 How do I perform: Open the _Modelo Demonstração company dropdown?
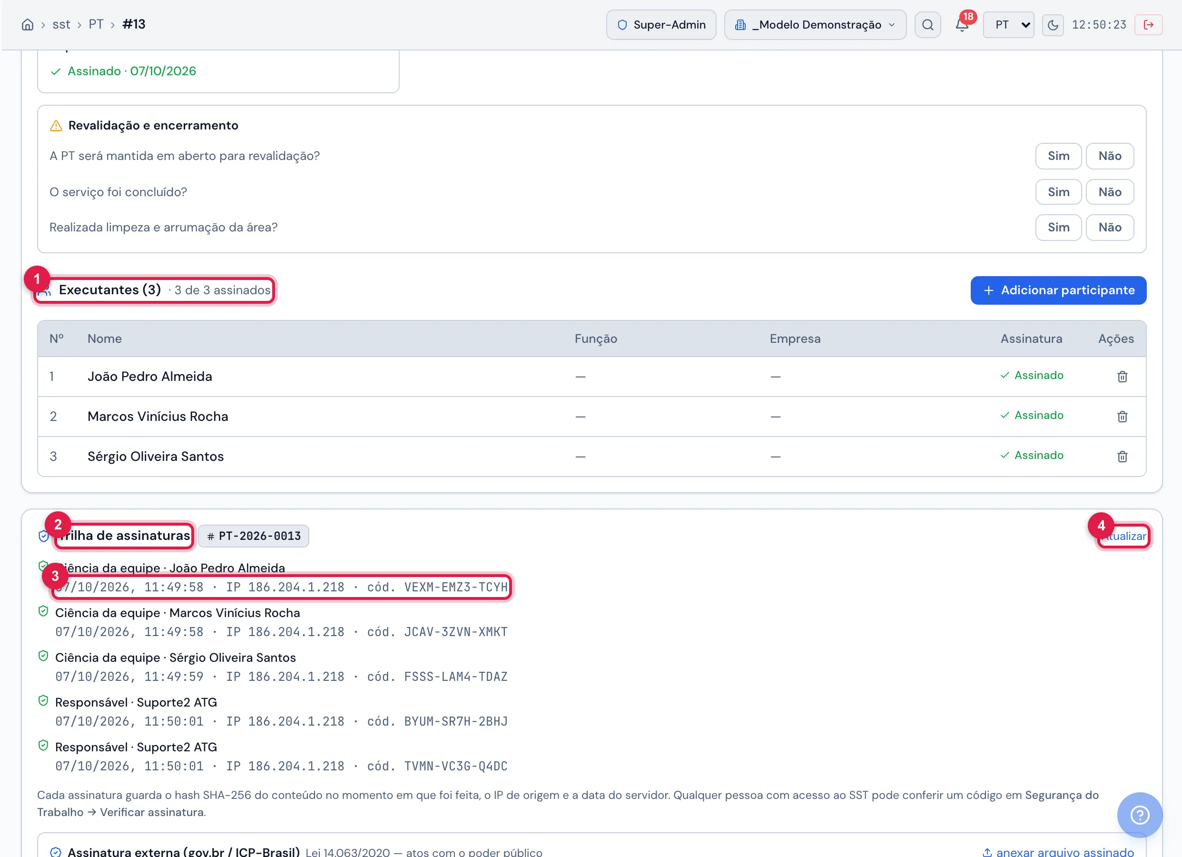coord(815,24)
